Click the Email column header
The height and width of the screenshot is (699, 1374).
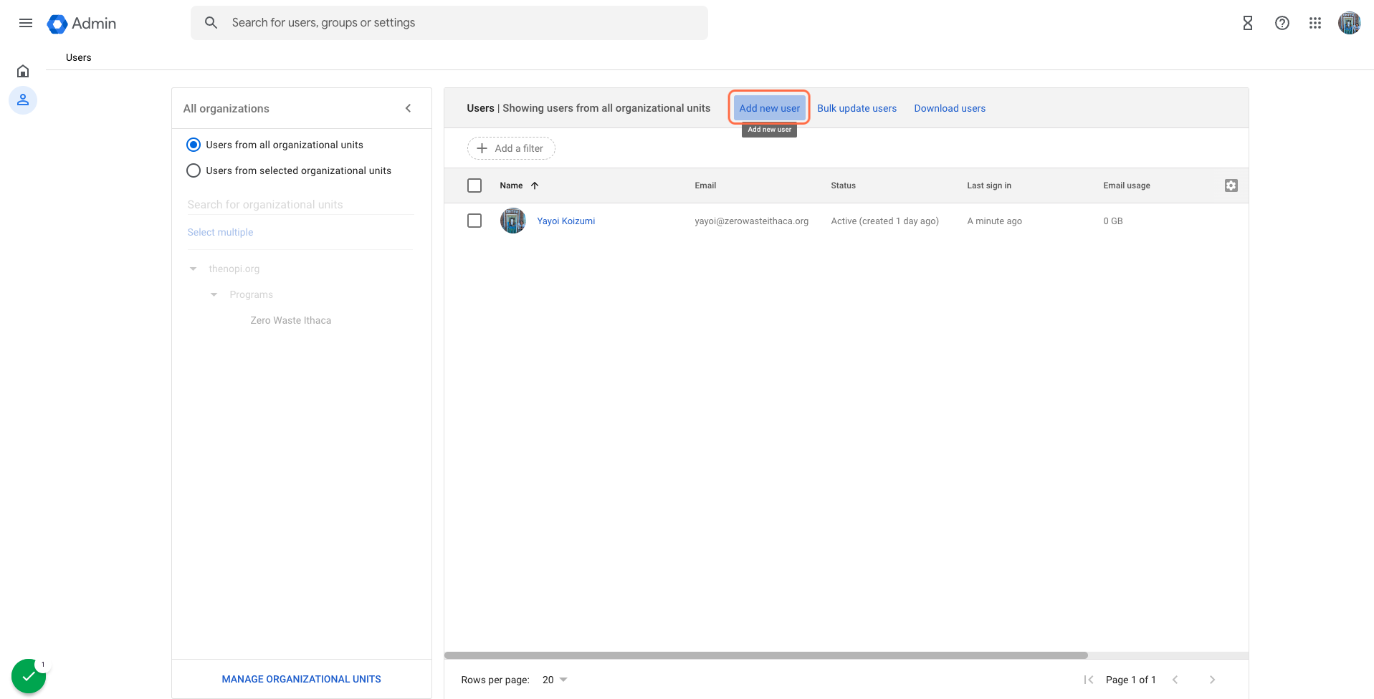705,185
